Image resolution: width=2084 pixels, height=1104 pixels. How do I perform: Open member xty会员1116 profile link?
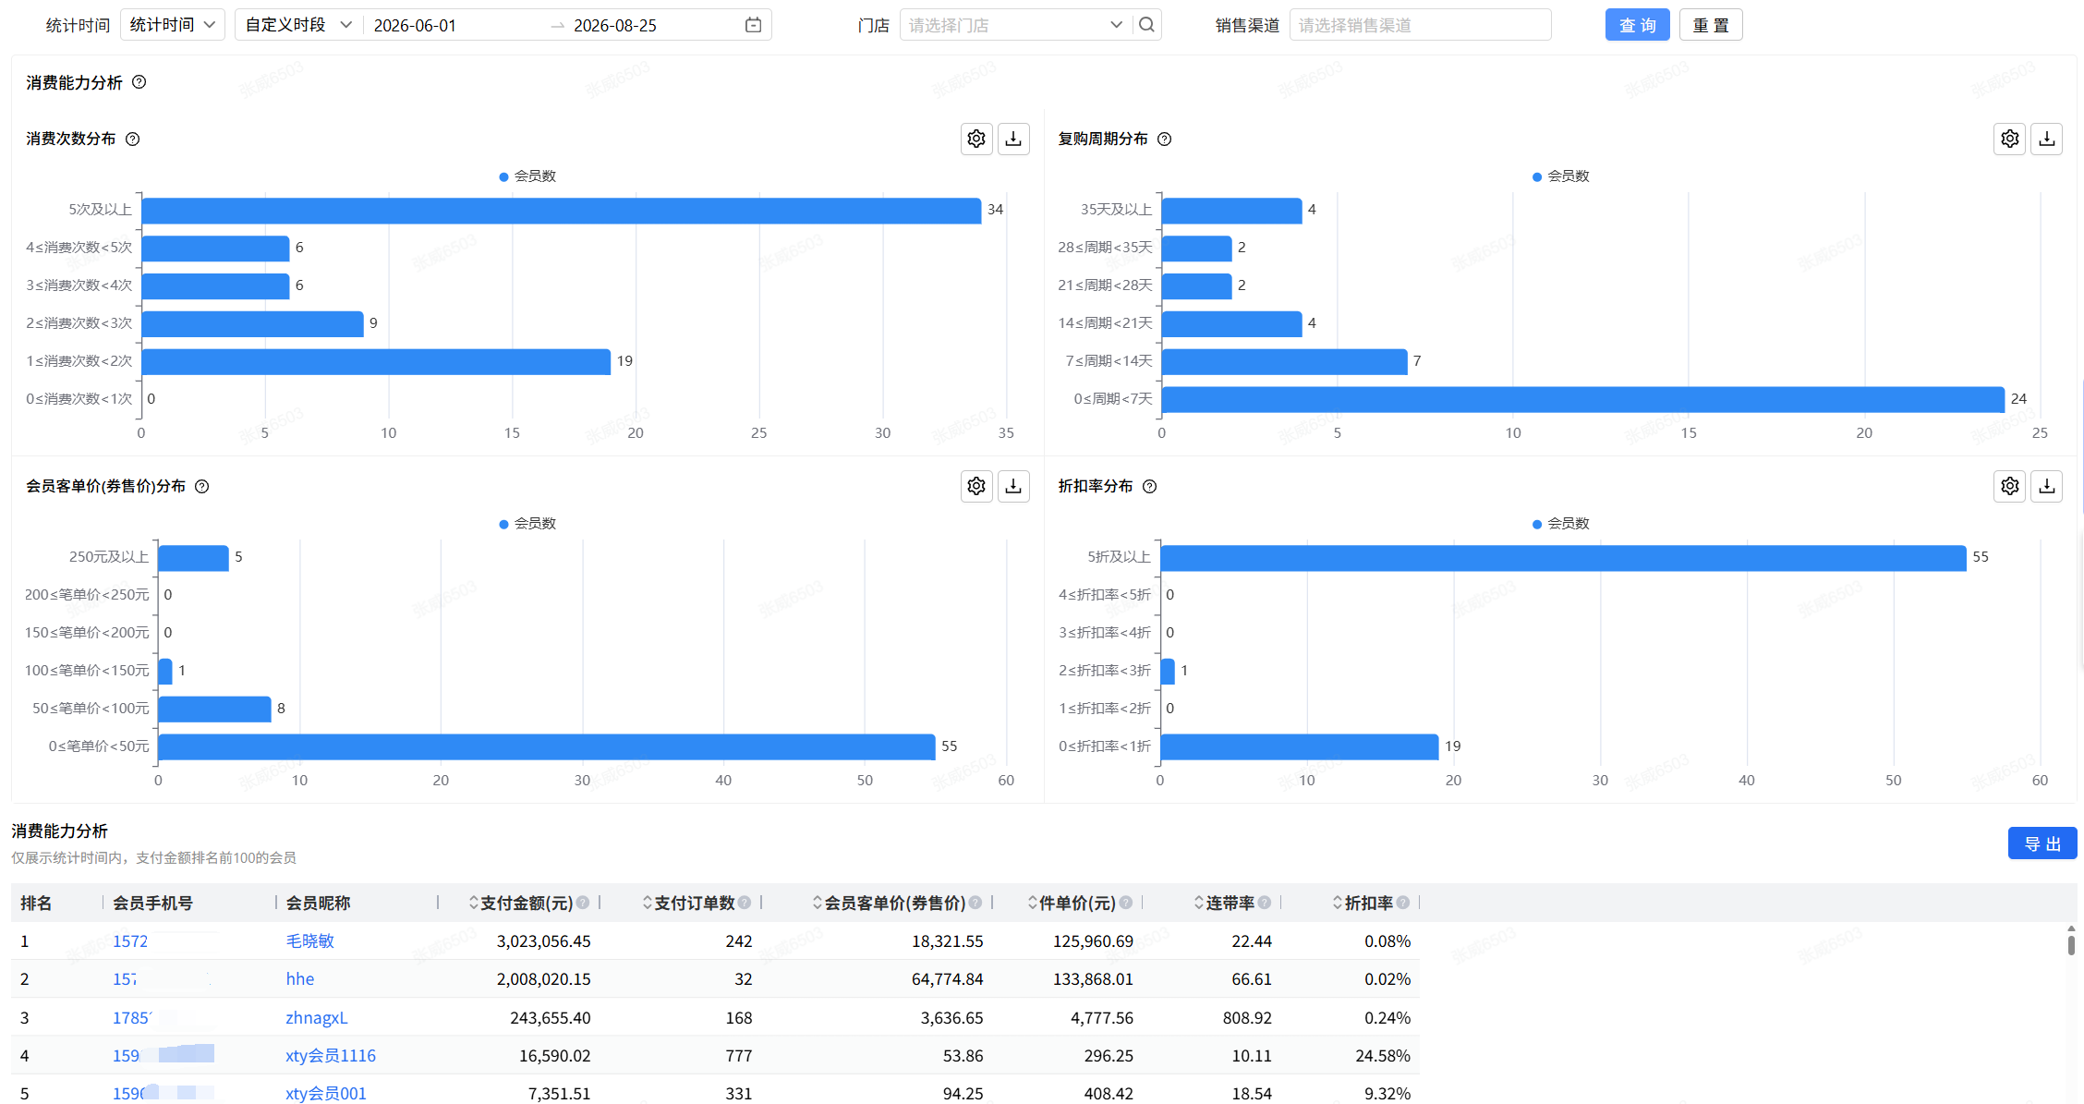pyautogui.click(x=331, y=1055)
